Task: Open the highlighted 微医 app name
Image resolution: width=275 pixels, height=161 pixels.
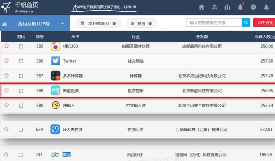Action: pyautogui.click(x=66, y=155)
